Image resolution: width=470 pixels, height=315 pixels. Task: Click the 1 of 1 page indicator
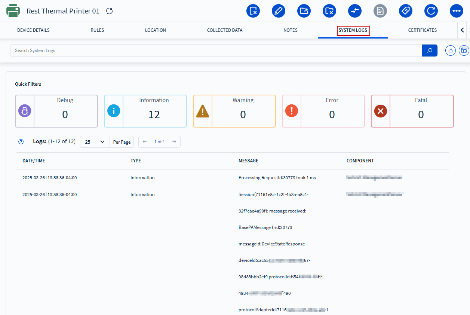160,142
